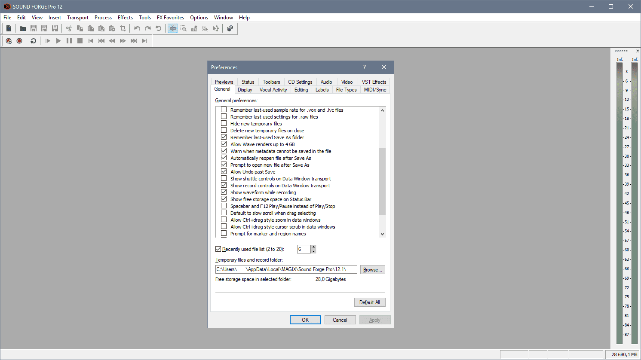The image size is (641, 360).
Task: Click the Pause transport button
Action: click(x=69, y=41)
